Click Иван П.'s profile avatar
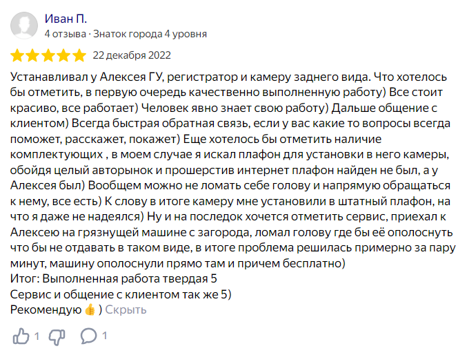The image size is (467, 353). [24, 26]
